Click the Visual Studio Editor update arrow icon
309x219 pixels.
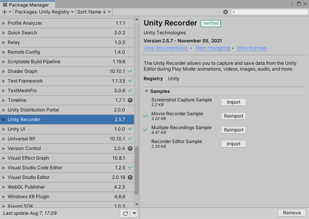pos(130,177)
